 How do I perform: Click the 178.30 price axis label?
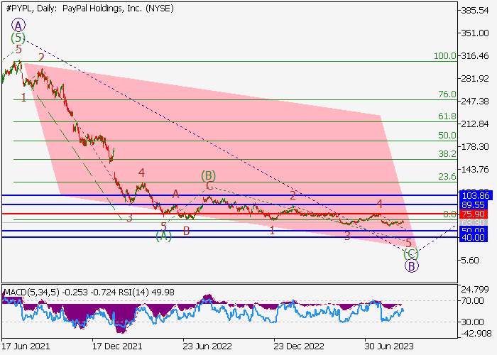tap(475, 147)
